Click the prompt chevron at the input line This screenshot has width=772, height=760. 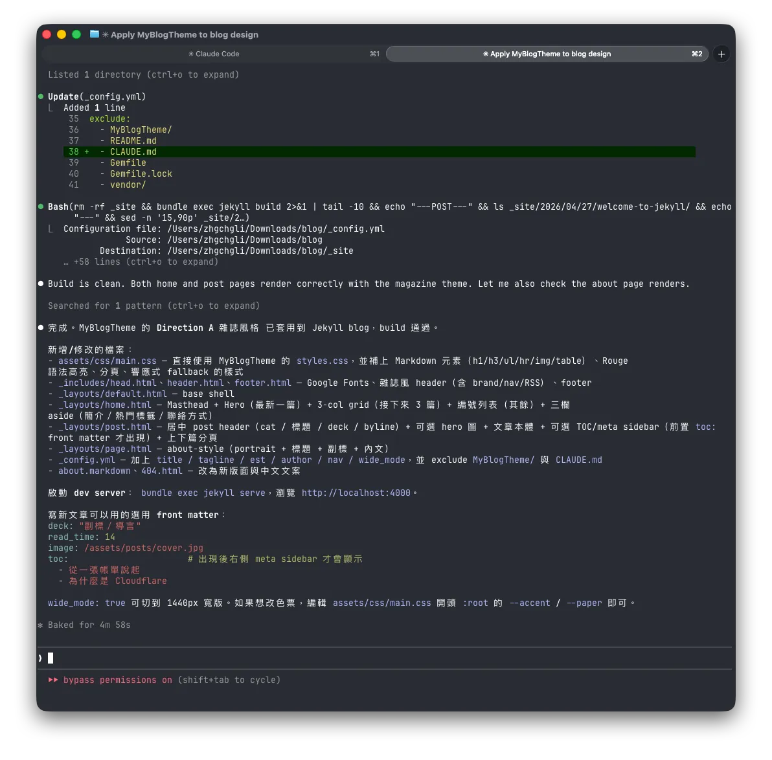[x=40, y=658]
